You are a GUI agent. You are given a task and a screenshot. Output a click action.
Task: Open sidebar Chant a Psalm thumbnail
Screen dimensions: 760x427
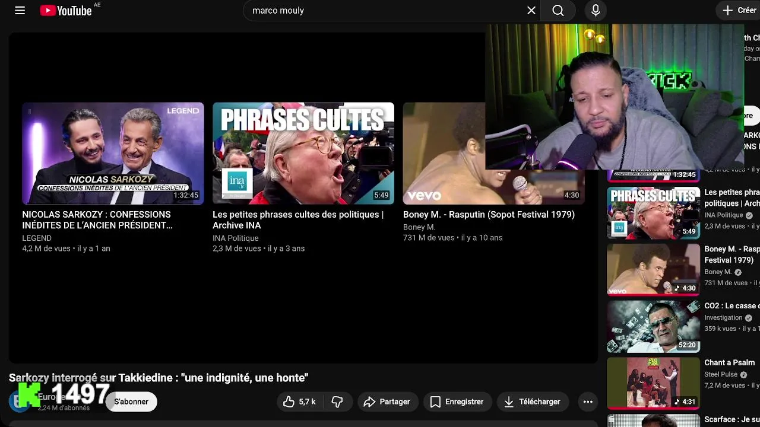pyautogui.click(x=653, y=383)
